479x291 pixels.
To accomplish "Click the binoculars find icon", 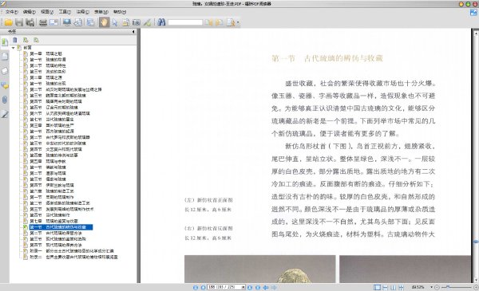I will (x=161, y=22).
